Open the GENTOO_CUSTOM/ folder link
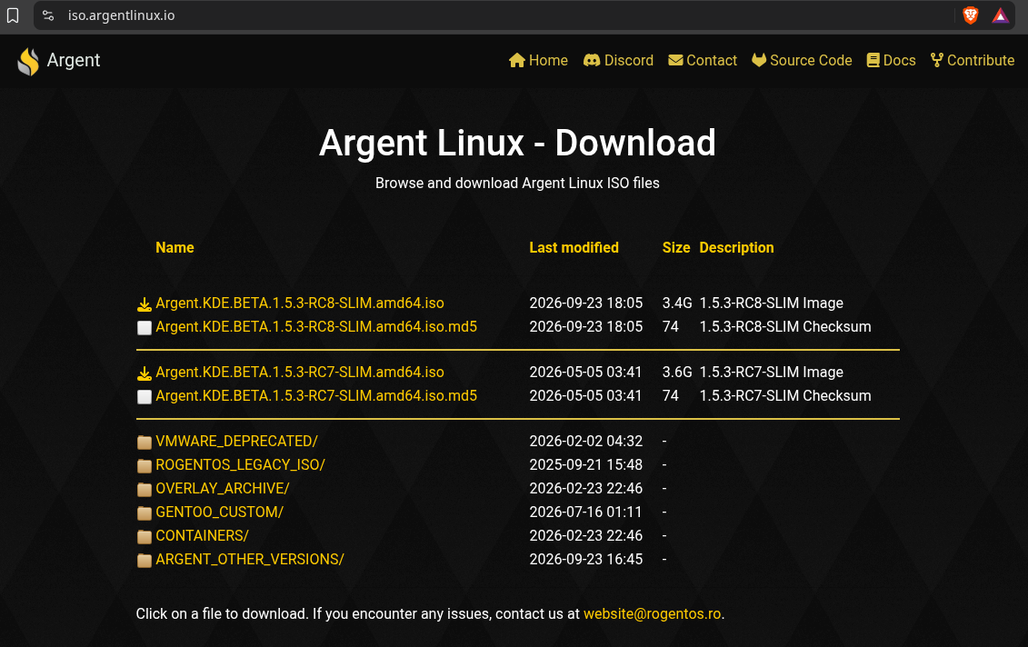 [x=219, y=512]
